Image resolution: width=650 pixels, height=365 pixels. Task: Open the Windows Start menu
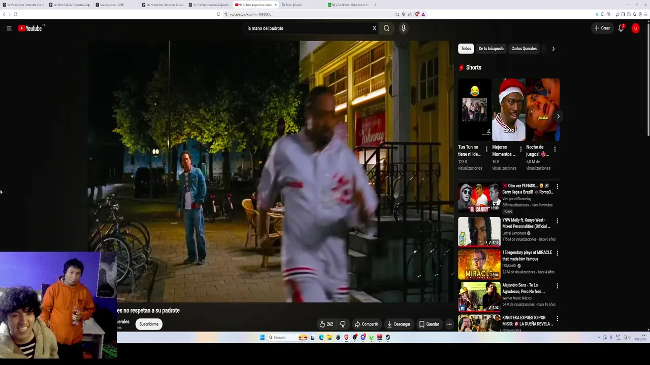pos(263,337)
